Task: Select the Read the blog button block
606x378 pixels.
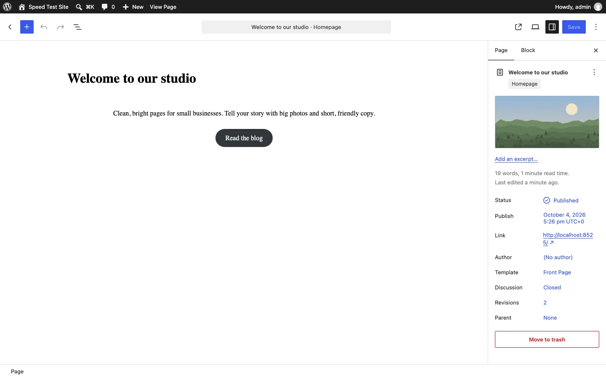Action: click(244, 138)
